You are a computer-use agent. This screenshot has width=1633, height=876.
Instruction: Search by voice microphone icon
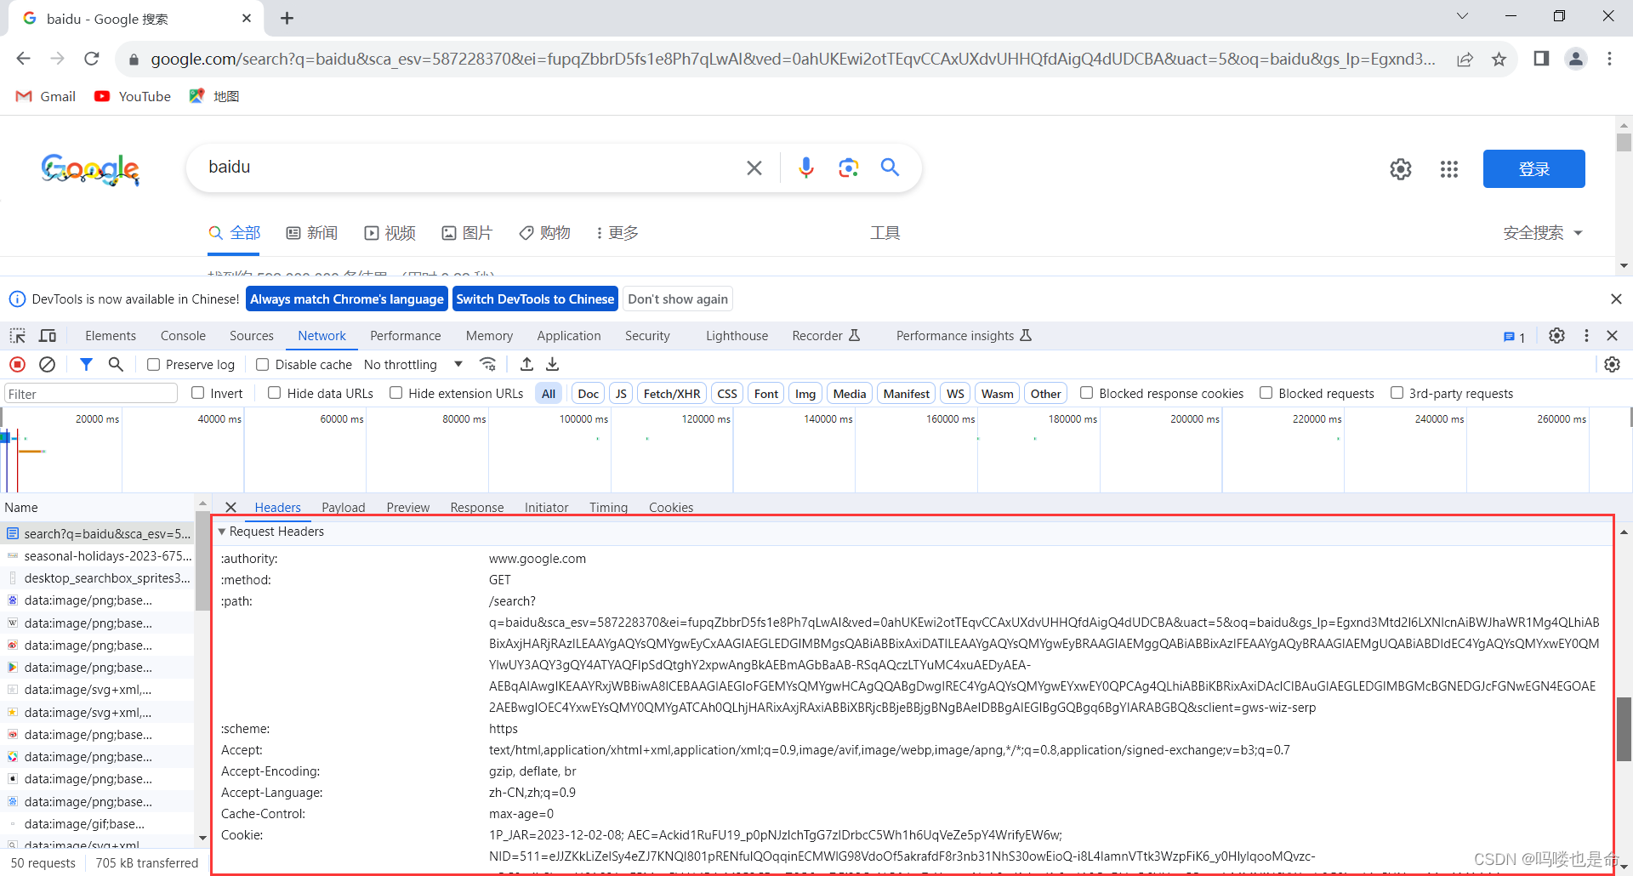tap(805, 168)
